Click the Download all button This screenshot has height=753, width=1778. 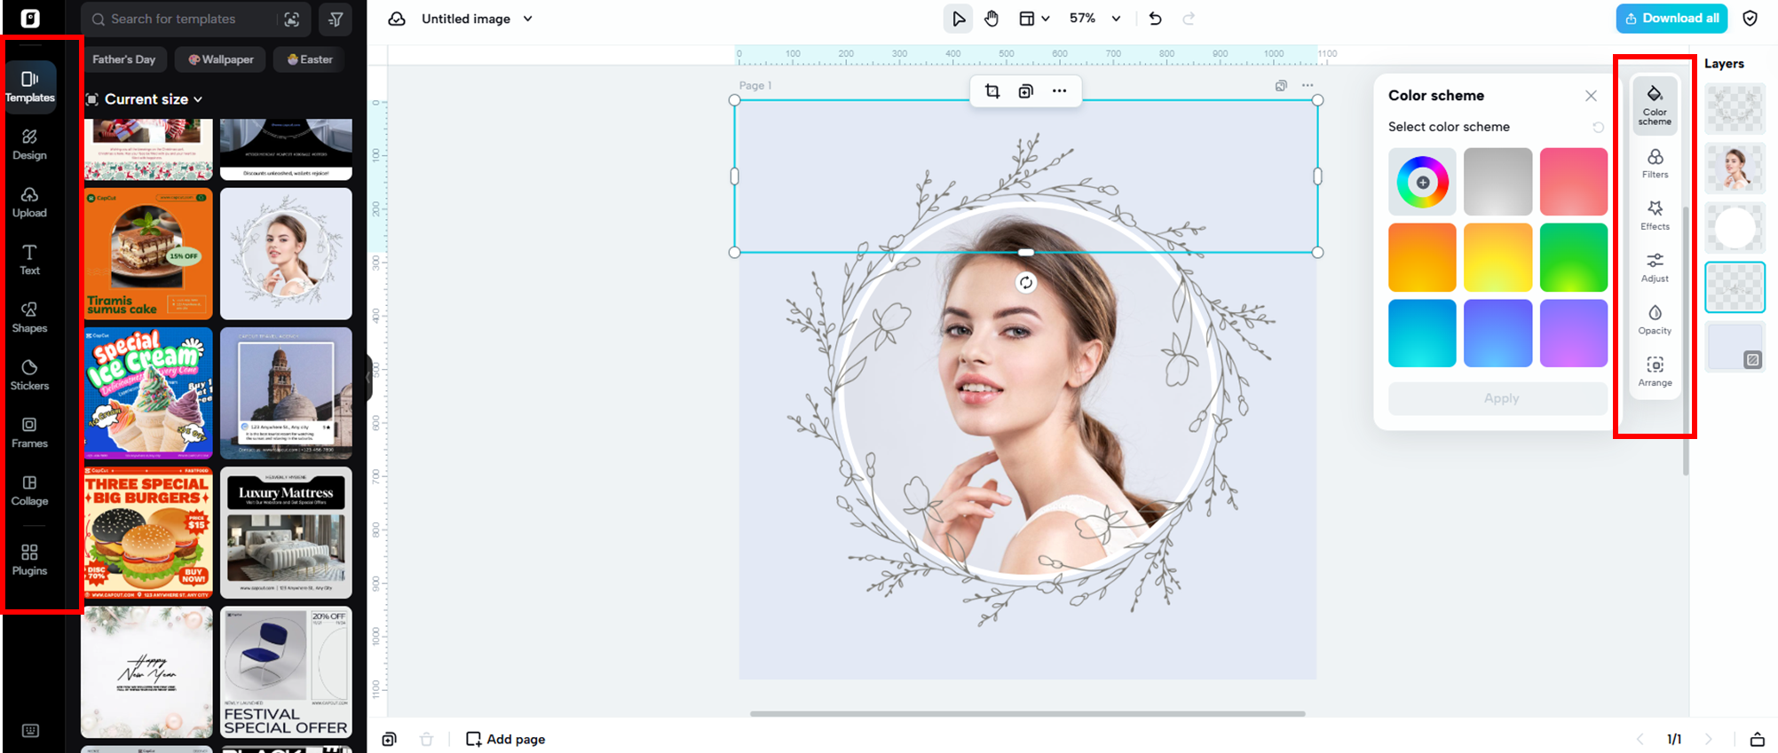click(1671, 19)
